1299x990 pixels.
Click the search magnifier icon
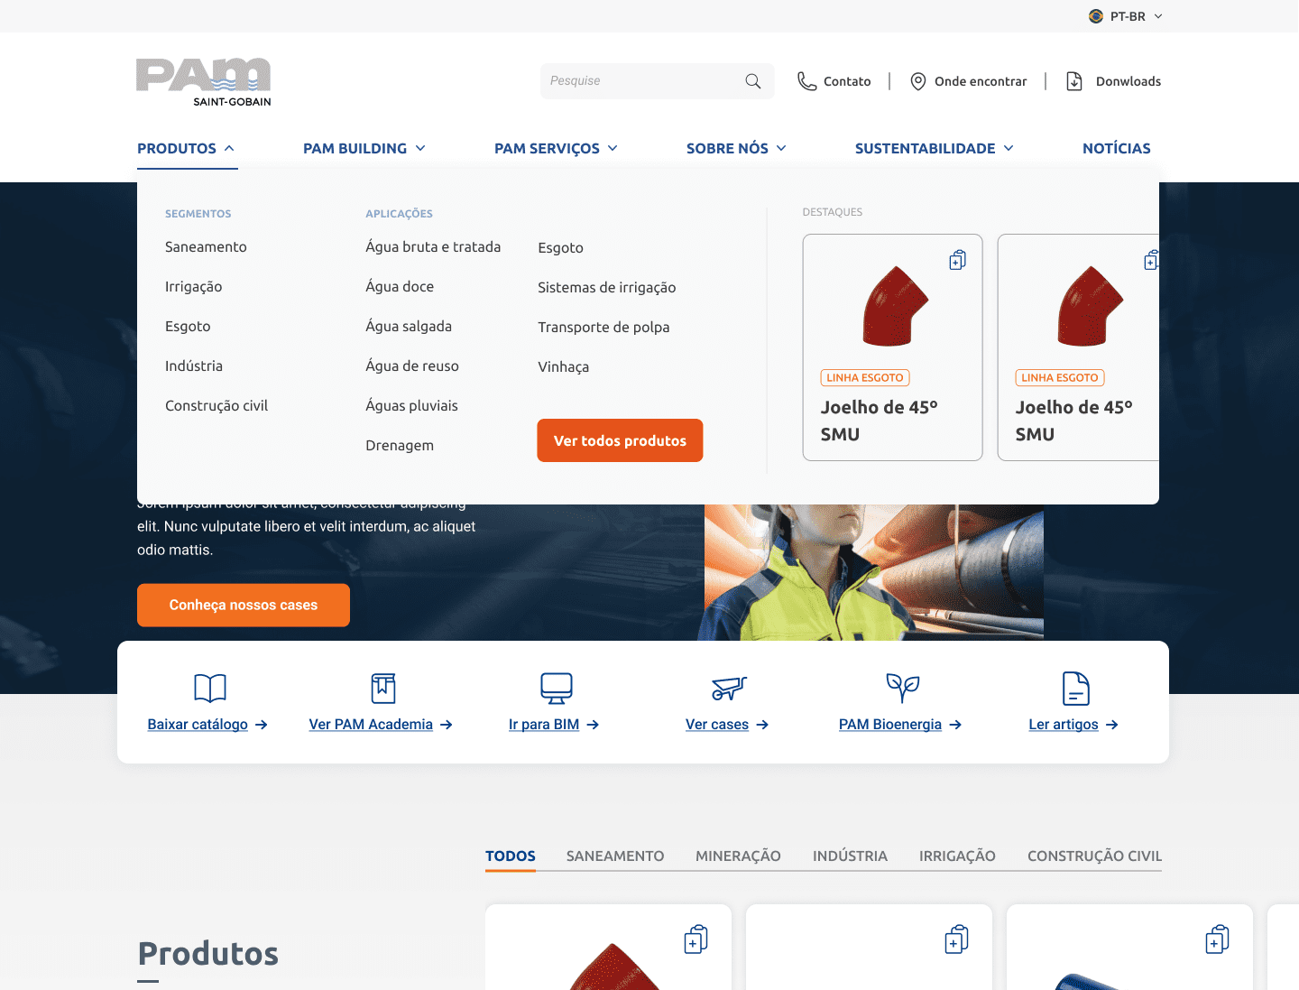coord(753,81)
